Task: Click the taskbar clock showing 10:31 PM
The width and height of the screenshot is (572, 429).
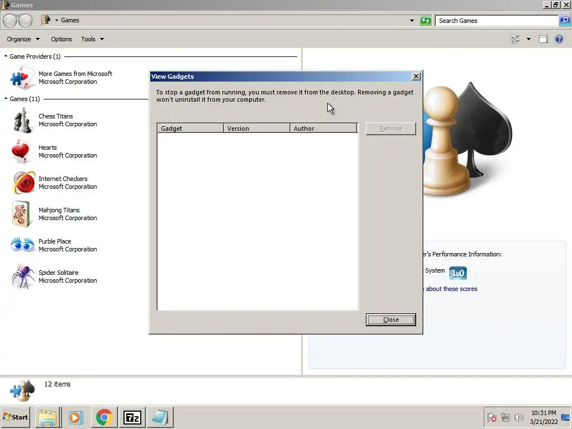Action: 544,417
